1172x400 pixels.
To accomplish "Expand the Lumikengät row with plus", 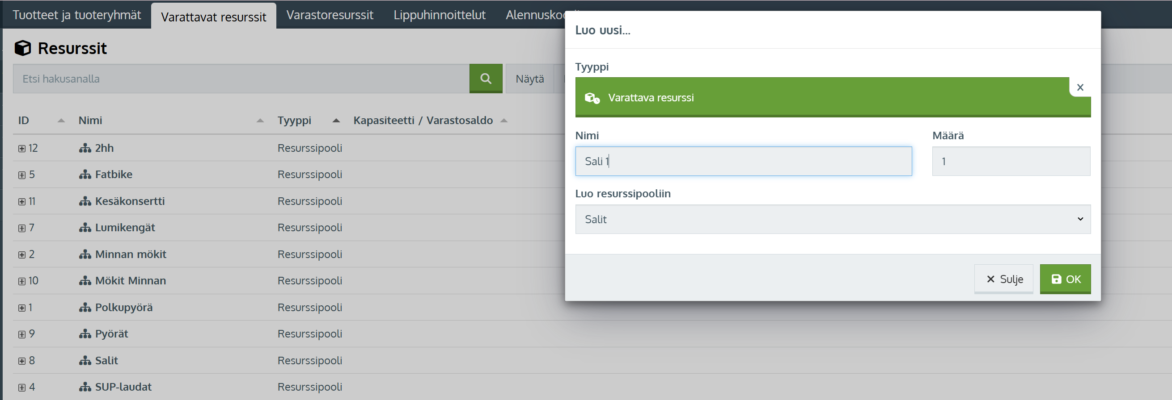I will coord(22,228).
